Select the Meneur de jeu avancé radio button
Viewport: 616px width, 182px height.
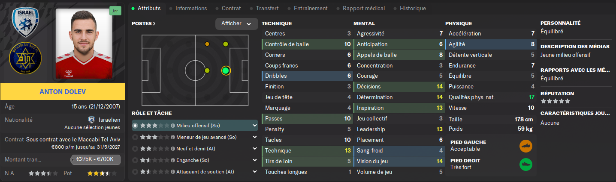[x=136, y=138]
